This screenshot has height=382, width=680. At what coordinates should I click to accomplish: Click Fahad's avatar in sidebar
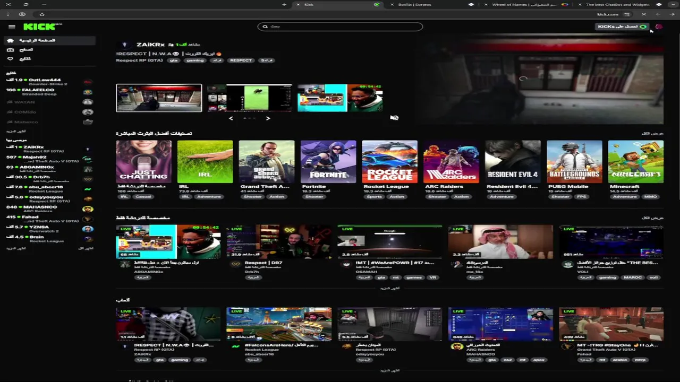coord(88,219)
